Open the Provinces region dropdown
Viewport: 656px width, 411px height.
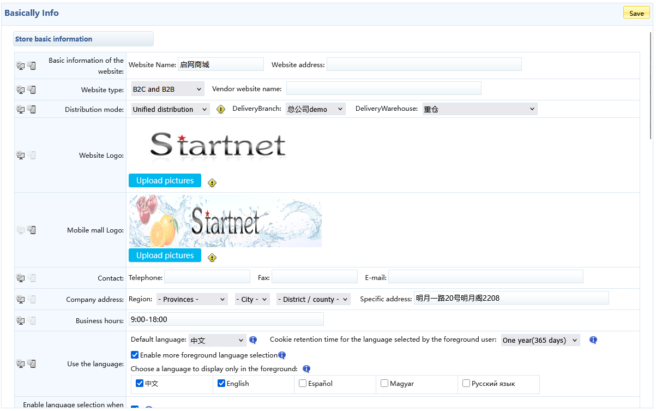pyautogui.click(x=192, y=299)
